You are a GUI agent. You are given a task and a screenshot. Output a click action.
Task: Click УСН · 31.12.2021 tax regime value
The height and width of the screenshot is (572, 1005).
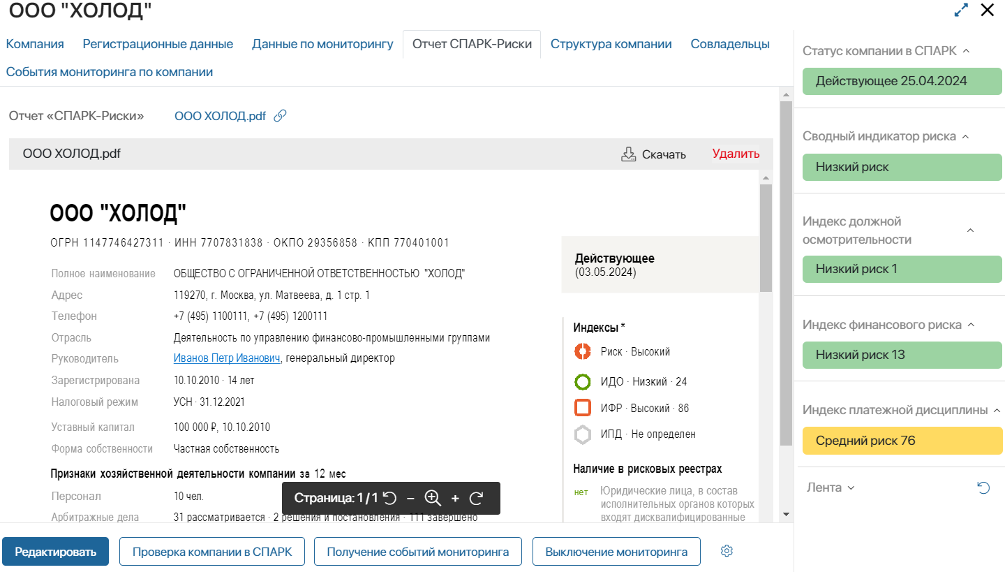pos(209,402)
